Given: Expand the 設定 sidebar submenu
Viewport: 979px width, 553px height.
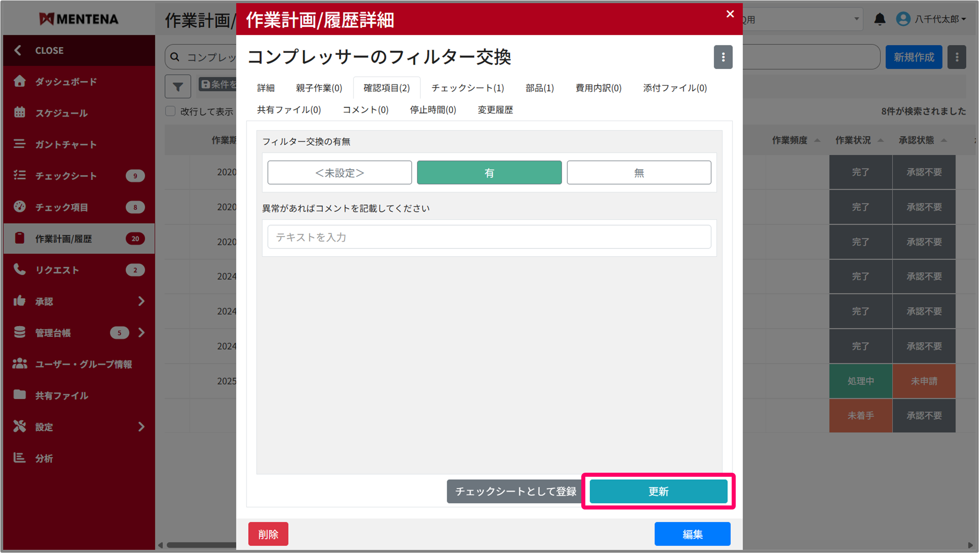Looking at the screenshot, I should [141, 427].
